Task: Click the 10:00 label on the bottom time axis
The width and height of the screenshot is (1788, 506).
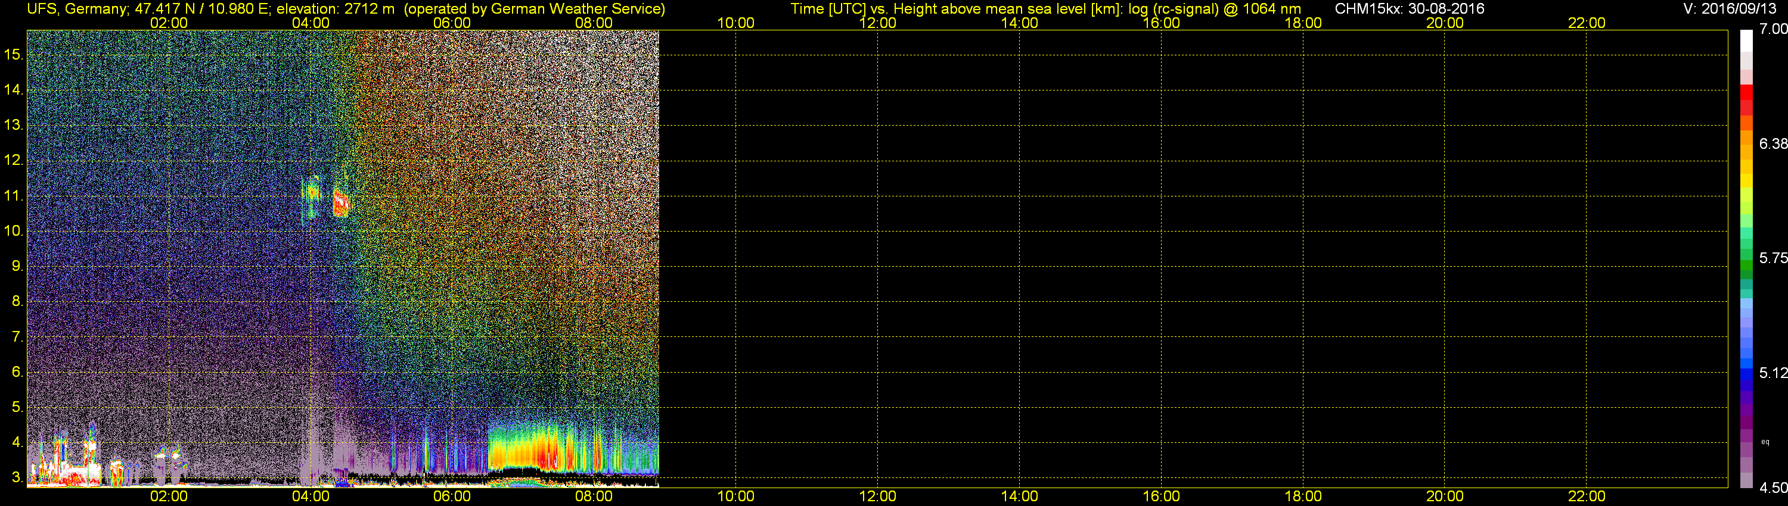Action: tap(735, 496)
